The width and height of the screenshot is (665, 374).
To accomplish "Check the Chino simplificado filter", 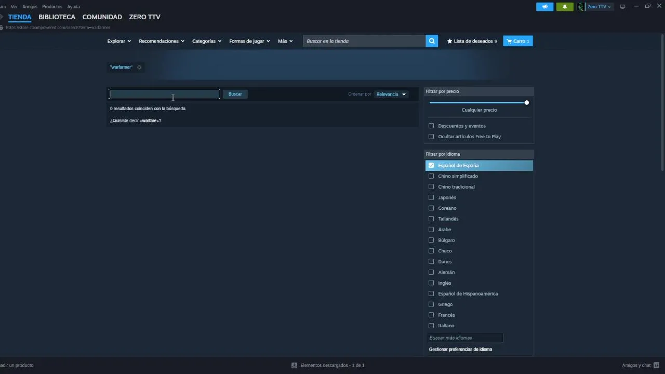I will 431,176.
